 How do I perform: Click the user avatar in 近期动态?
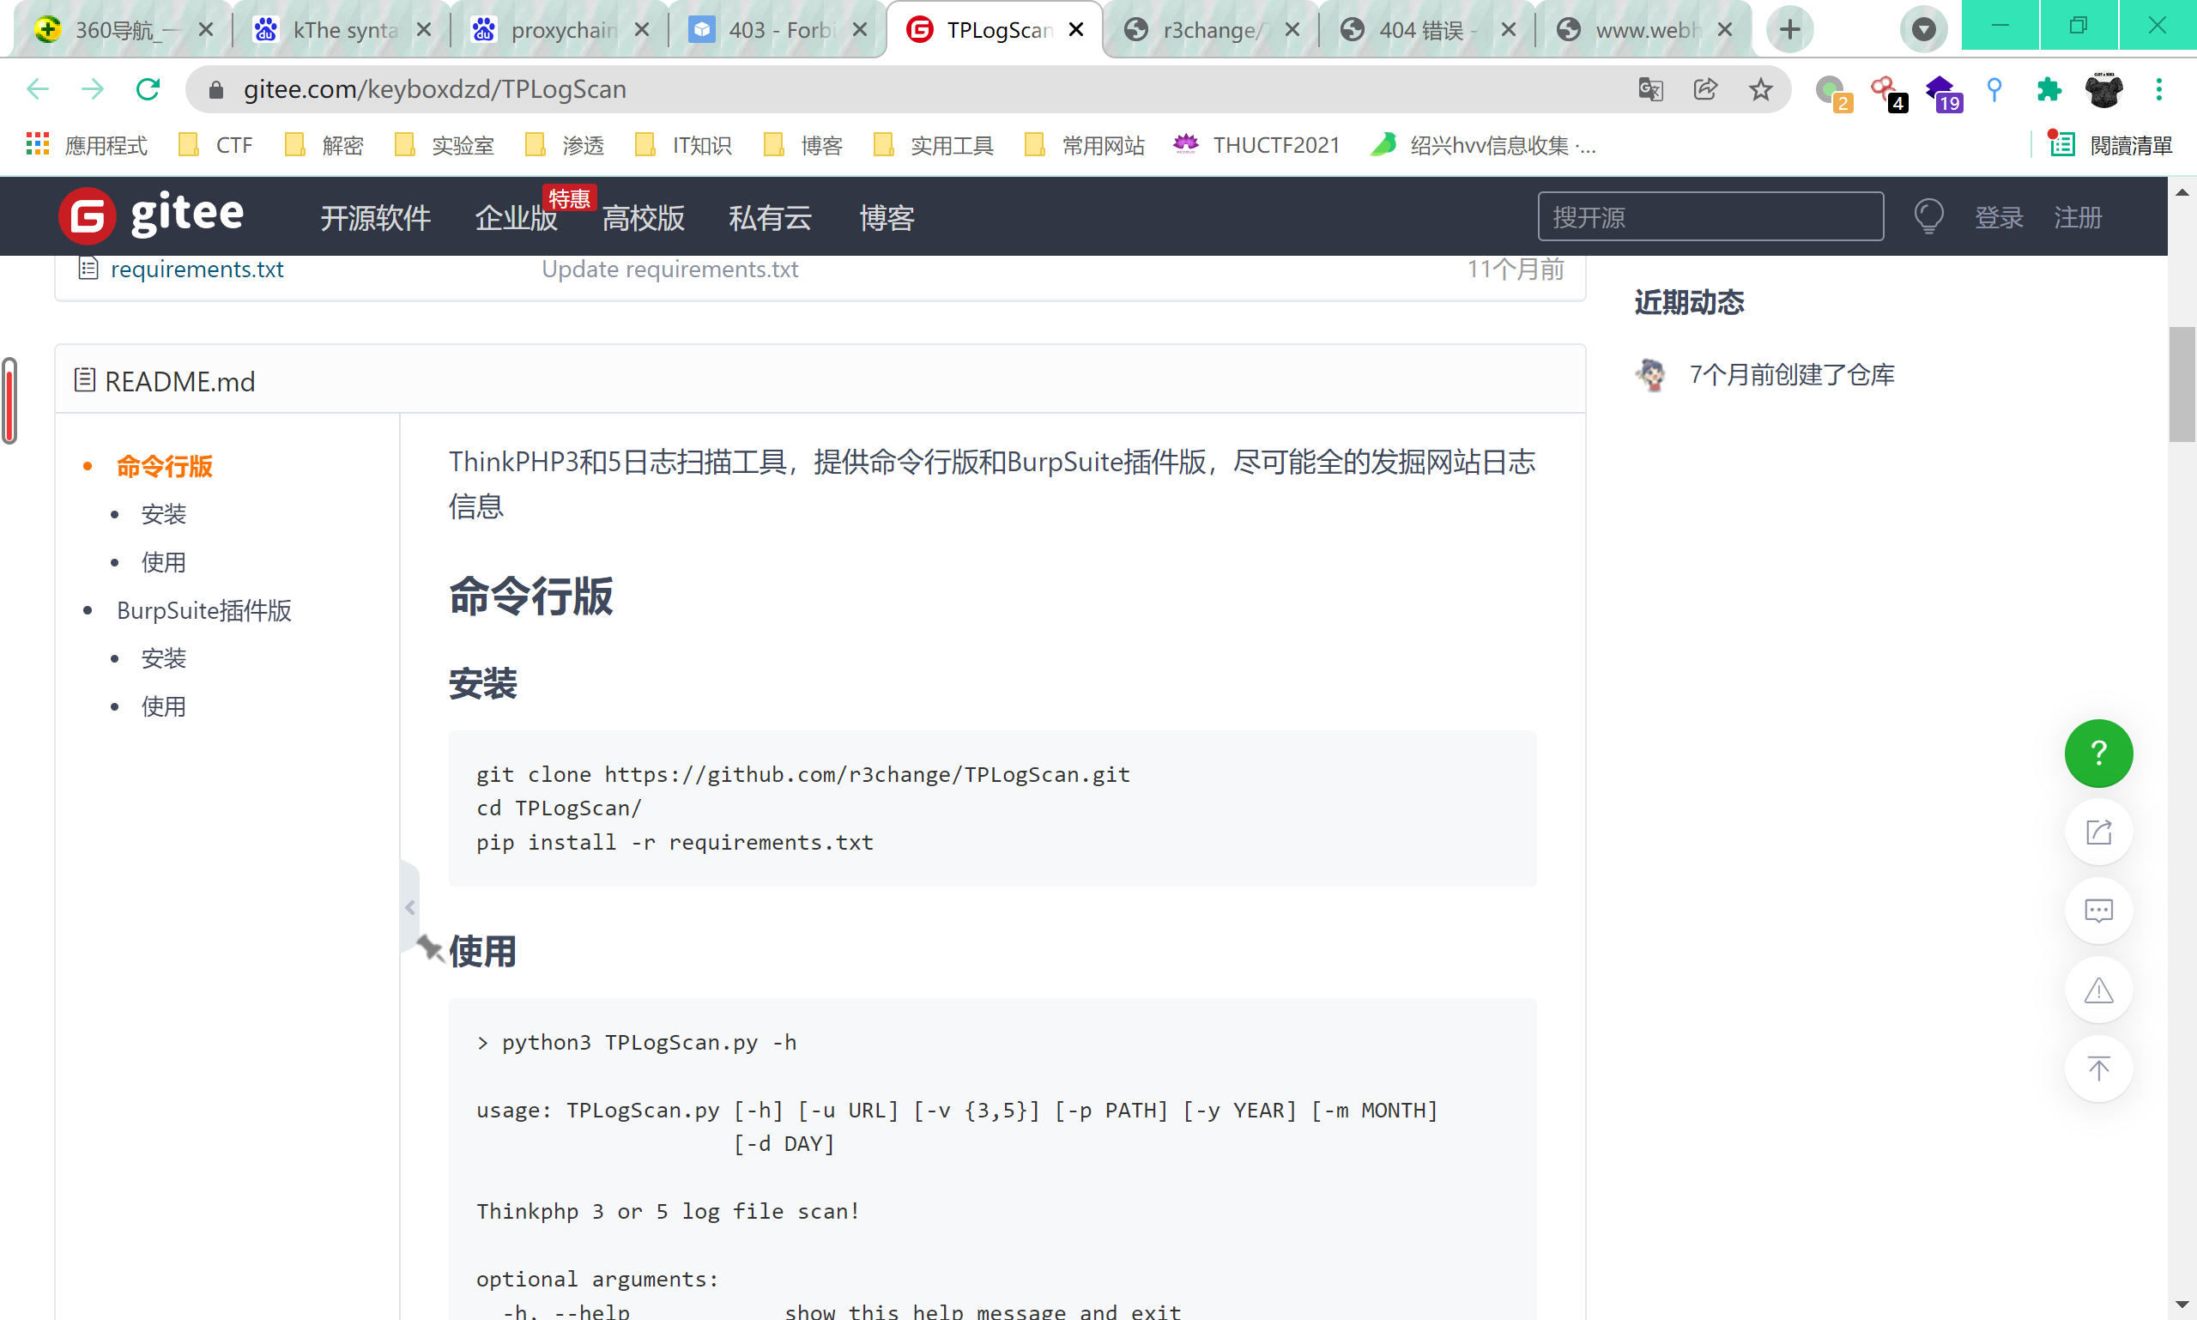(1652, 374)
